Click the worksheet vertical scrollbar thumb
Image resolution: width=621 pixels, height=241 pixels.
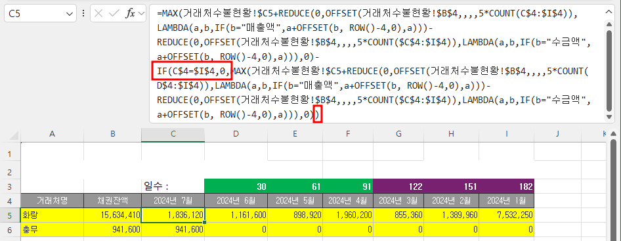tap(614, 190)
